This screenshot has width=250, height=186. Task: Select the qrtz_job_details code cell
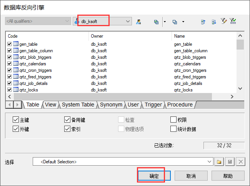(x=33, y=83)
